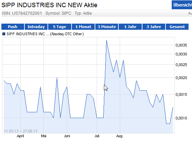Switch to 3 Jahre chart range
Screen dimensions: 192x141
coord(154,27)
